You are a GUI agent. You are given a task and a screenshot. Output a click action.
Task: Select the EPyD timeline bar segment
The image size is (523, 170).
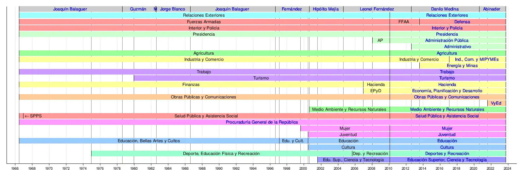click(376, 91)
